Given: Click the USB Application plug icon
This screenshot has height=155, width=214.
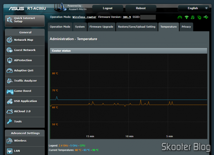Looking at the screenshot, I should [10, 101].
